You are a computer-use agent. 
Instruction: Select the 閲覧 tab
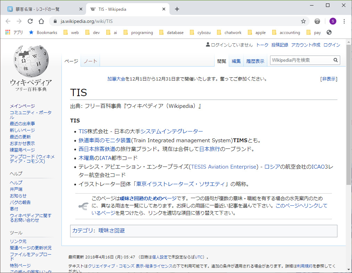point(221,61)
